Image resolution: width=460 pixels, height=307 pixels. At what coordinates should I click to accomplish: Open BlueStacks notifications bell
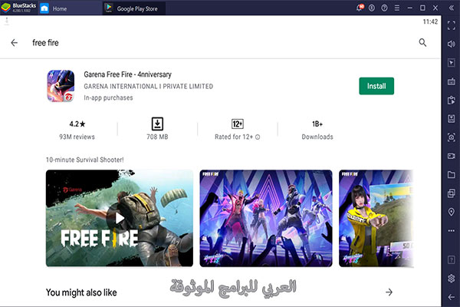coord(360,8)
